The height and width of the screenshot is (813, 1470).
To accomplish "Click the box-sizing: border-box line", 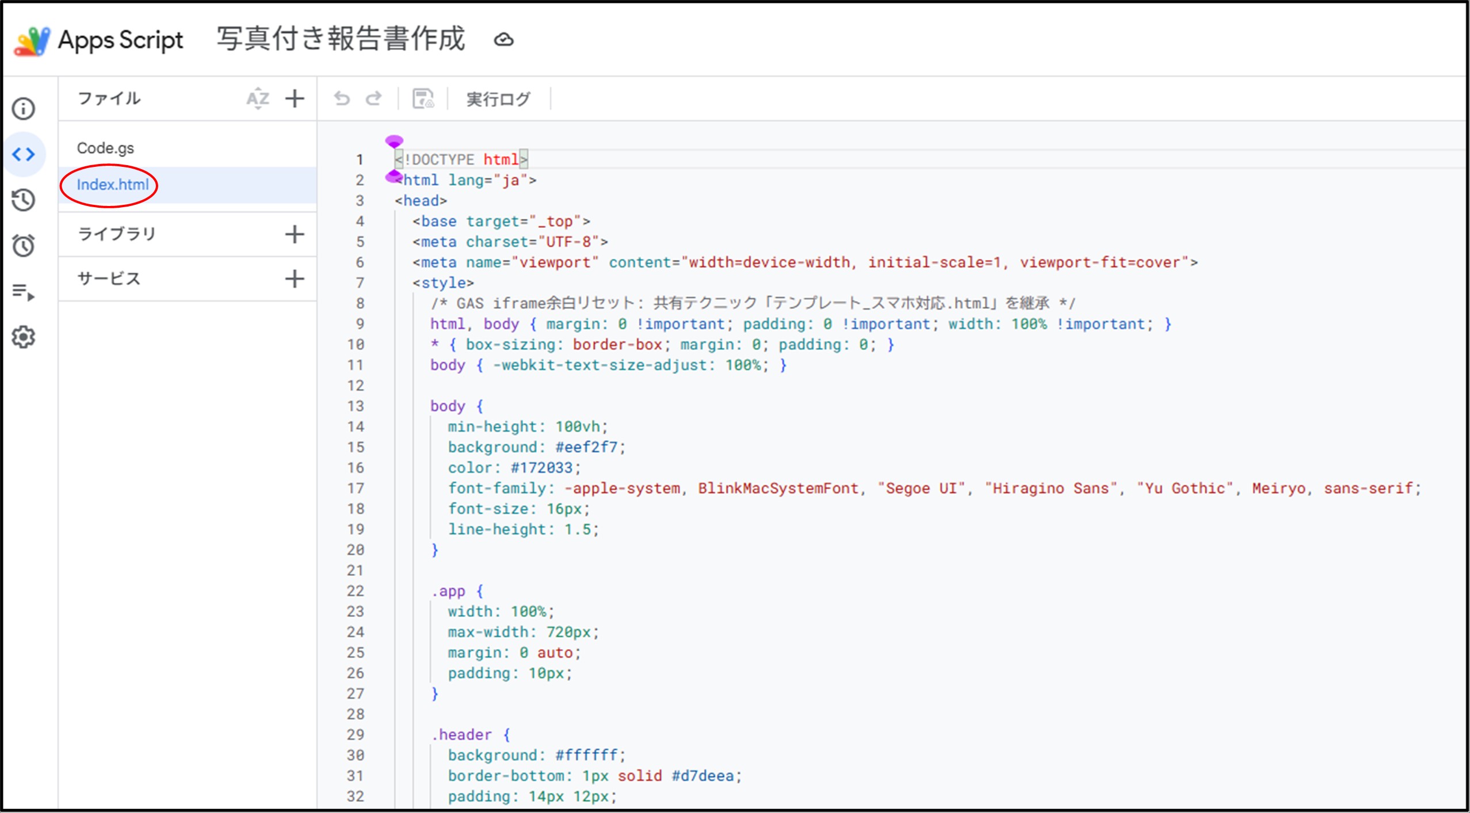I will [662, 344].
